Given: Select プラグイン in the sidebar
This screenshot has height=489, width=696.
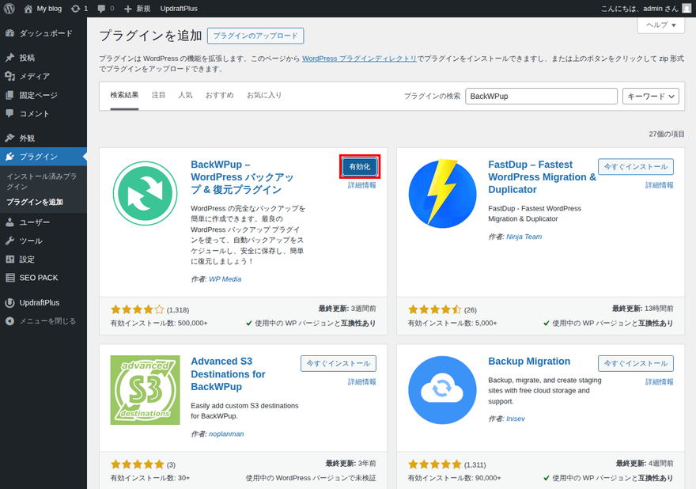Looking at the screenshot, I should (x=43, y=157).
